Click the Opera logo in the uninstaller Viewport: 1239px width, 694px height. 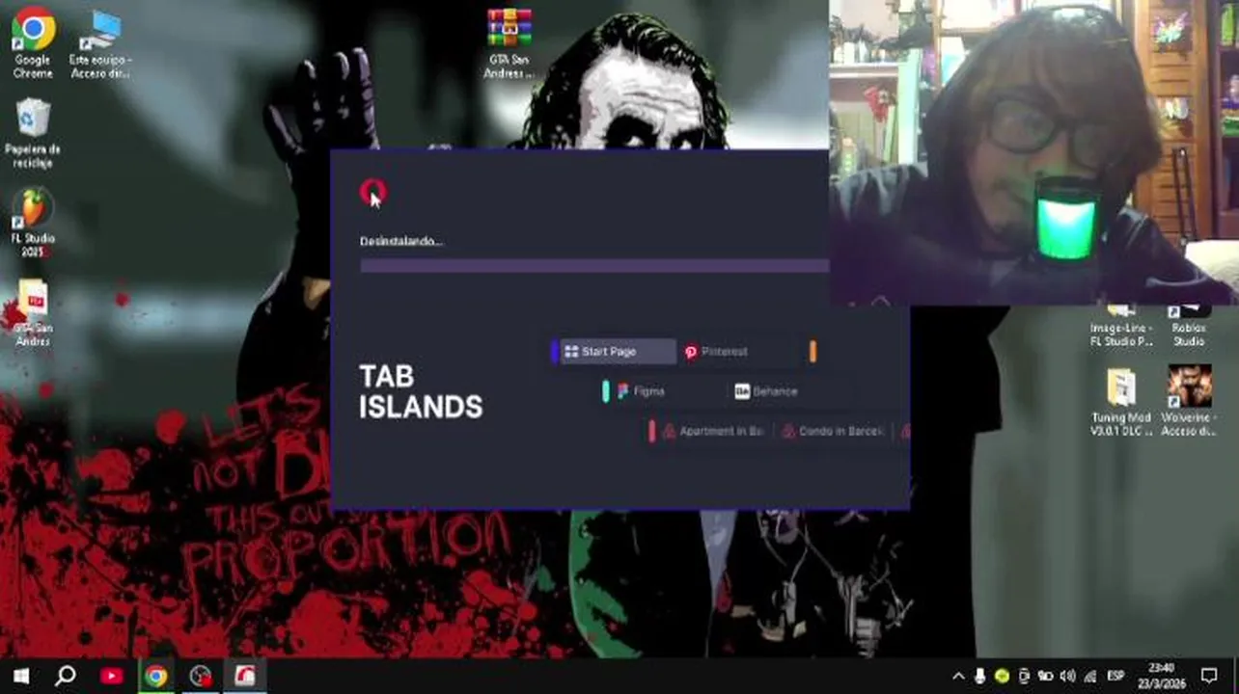[x=372, y=193]
